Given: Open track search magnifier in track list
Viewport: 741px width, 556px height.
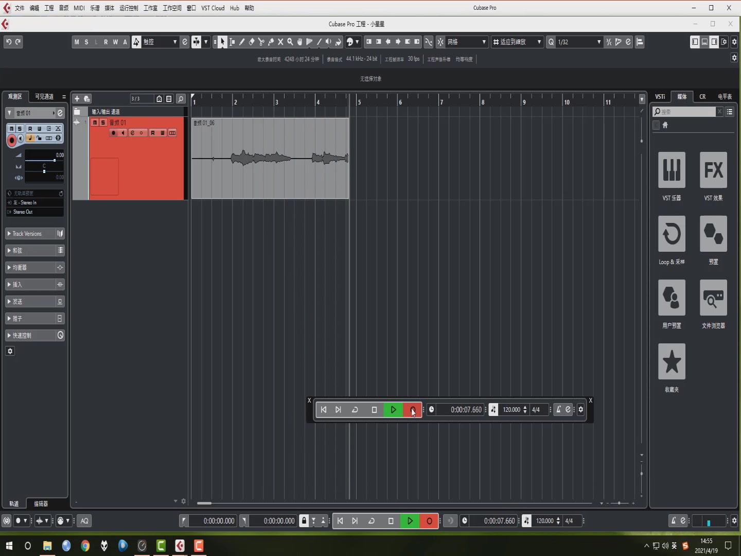Looking at the screenshot, I should click(181, 98).
